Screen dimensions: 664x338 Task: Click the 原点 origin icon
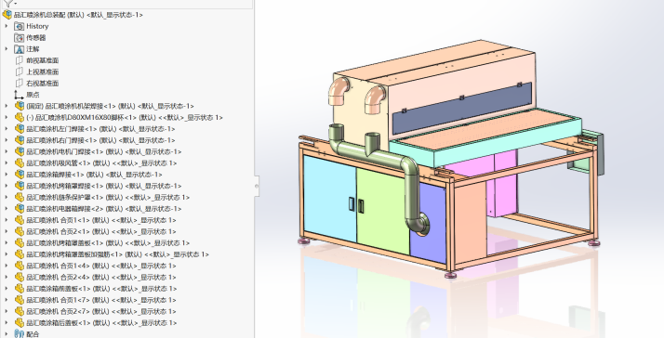[x=19, y=95]
